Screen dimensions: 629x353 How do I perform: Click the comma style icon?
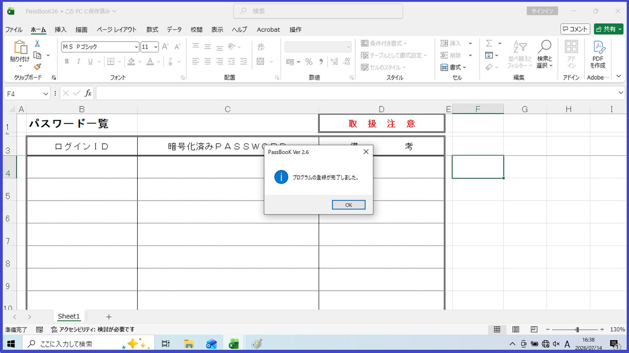(x=321, y=62)
